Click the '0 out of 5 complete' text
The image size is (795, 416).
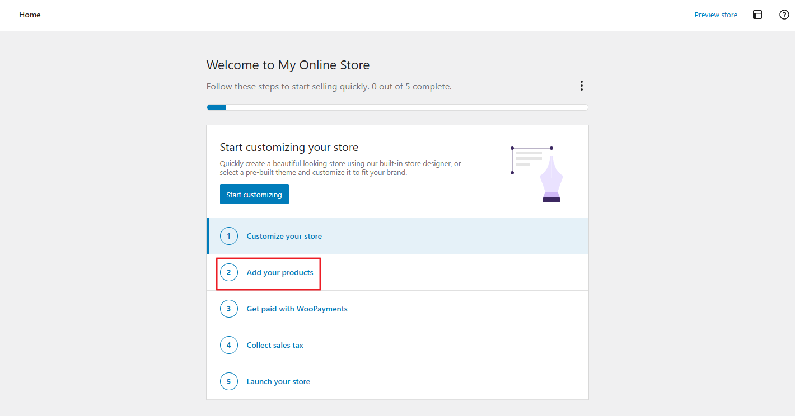coord(411,87)
